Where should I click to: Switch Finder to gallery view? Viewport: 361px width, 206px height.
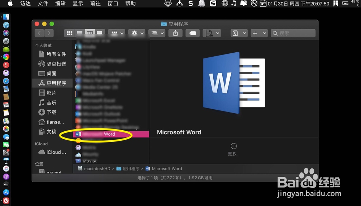pos(100,33)
